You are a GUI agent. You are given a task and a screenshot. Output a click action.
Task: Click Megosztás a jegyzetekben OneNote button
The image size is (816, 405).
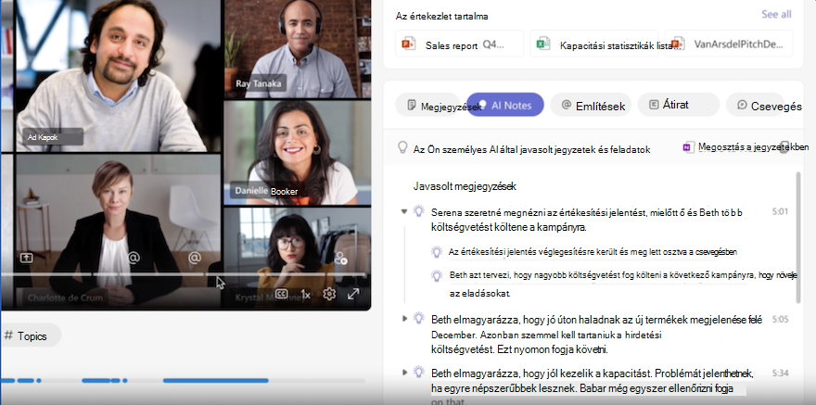point(746,147)
